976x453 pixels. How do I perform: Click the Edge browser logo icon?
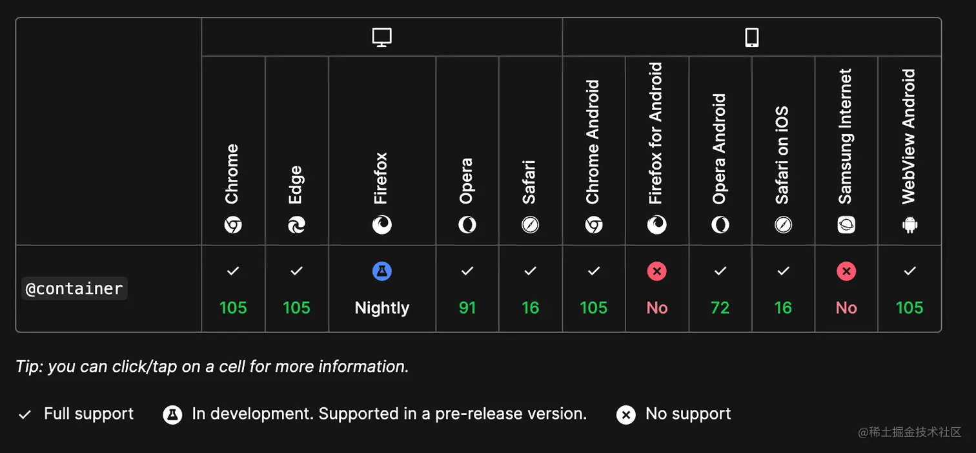296,225
